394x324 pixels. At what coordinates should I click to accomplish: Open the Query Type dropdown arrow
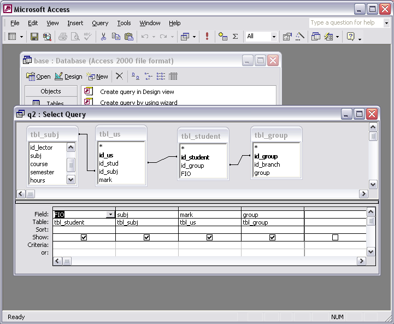(x=194, y=37)
